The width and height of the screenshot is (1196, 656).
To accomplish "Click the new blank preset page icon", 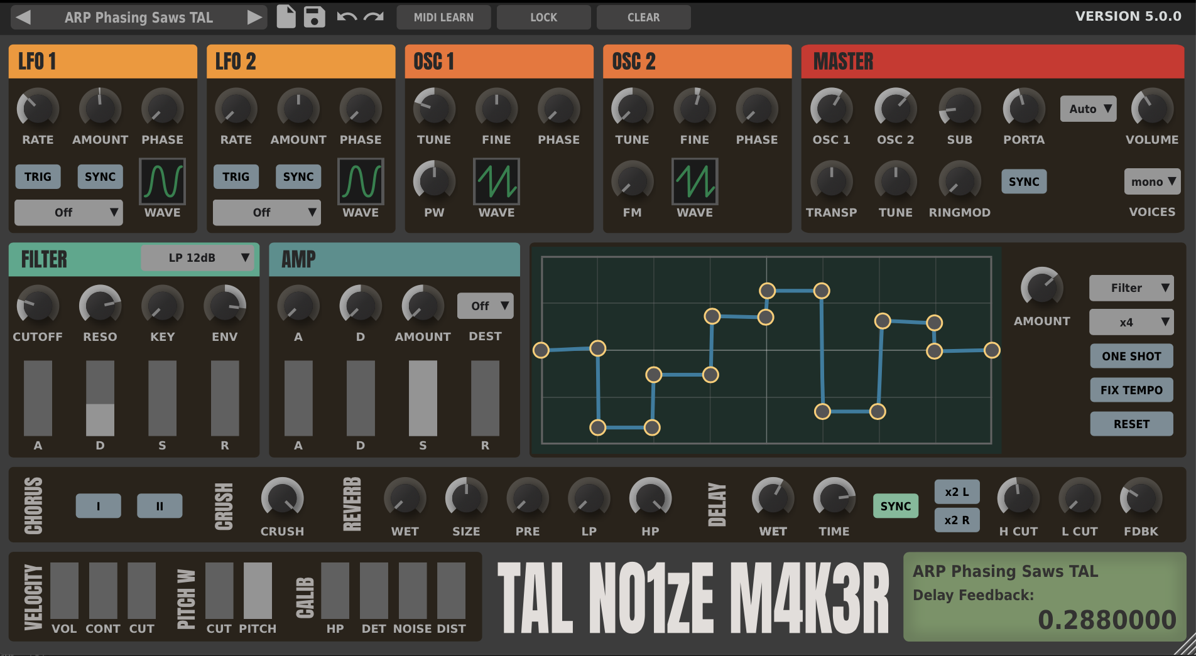I will (286, 17).
